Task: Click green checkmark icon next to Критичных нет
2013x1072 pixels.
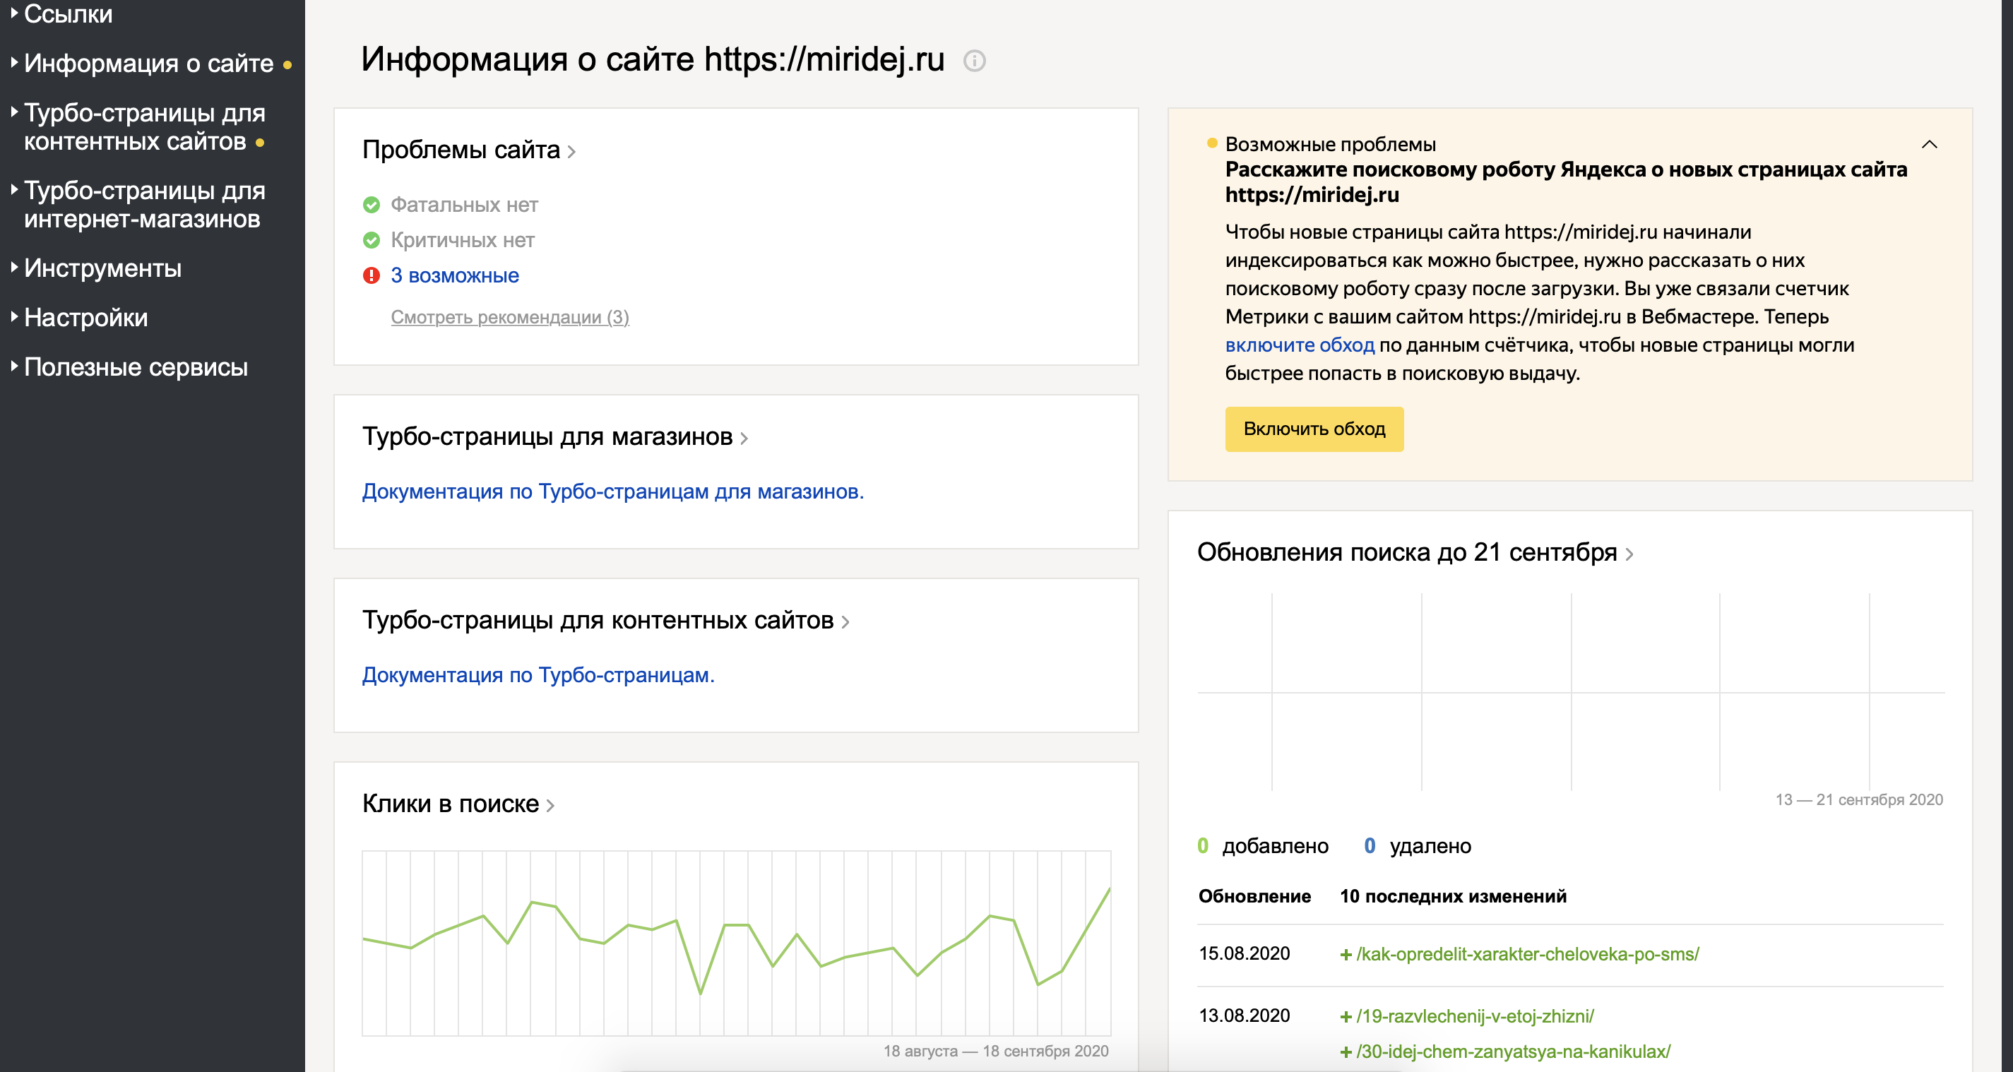Action: point(372,240)
